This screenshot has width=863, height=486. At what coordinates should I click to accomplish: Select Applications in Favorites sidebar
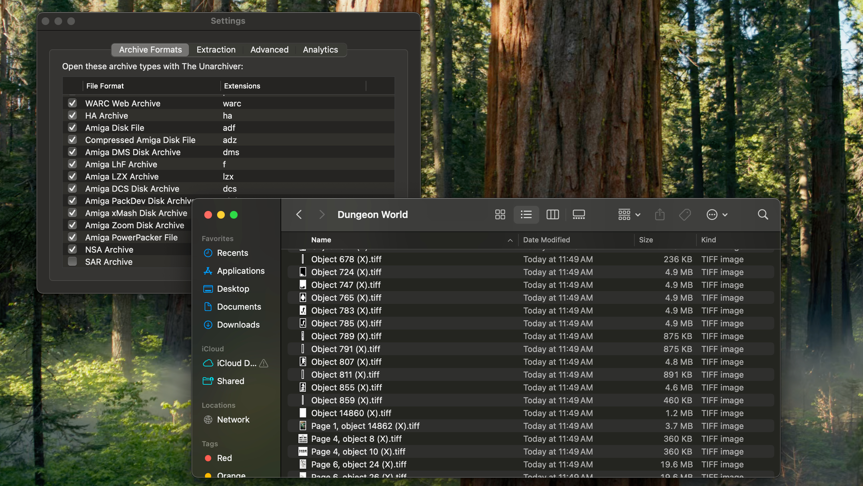click(x=240, y=271)
